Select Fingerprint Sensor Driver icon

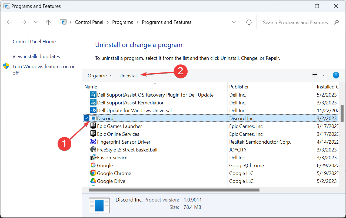[93, 142]
